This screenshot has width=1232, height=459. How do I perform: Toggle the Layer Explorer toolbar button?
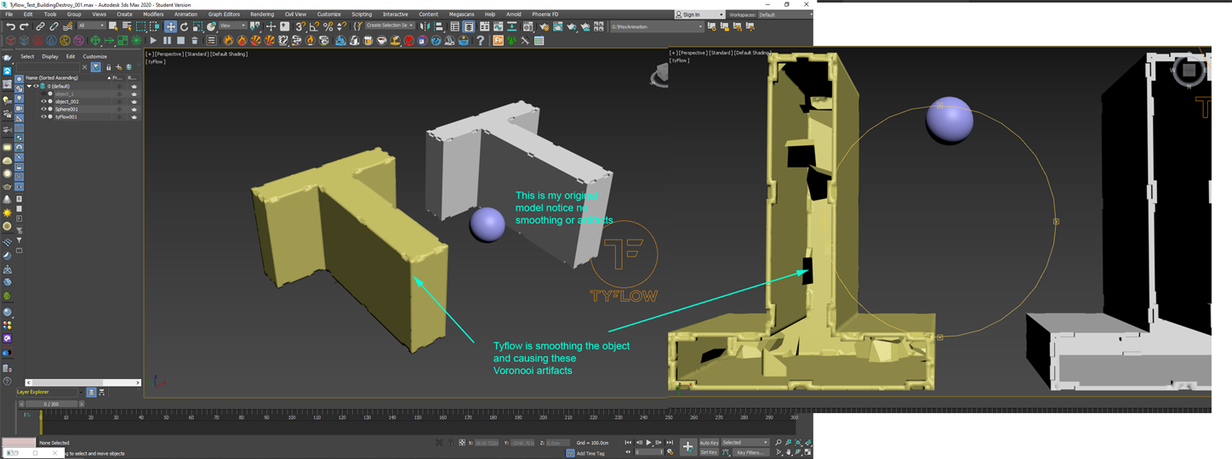[x=469, y=26]
